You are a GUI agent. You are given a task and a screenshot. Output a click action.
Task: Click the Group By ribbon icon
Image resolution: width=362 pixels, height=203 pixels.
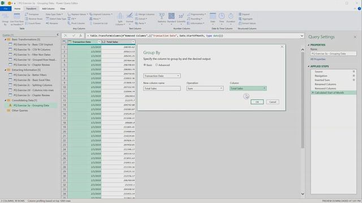(x=5, y=19)
